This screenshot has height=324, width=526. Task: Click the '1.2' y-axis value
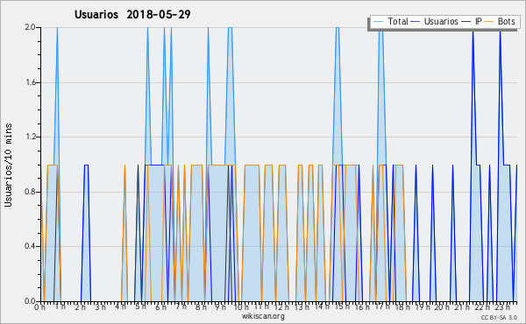coord(31,137)
